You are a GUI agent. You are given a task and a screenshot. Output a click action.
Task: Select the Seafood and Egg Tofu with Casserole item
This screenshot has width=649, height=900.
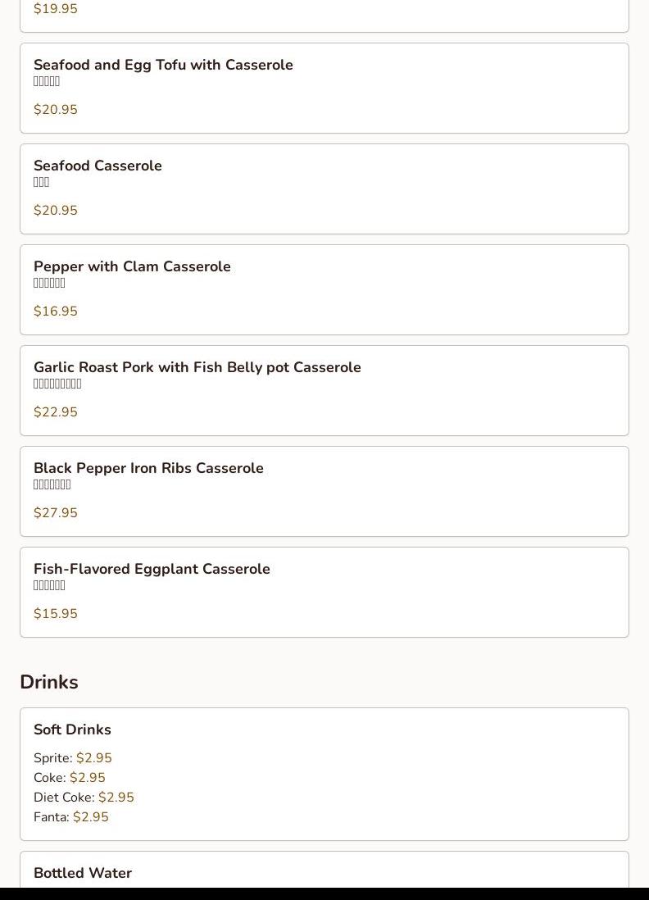(163, 66)
